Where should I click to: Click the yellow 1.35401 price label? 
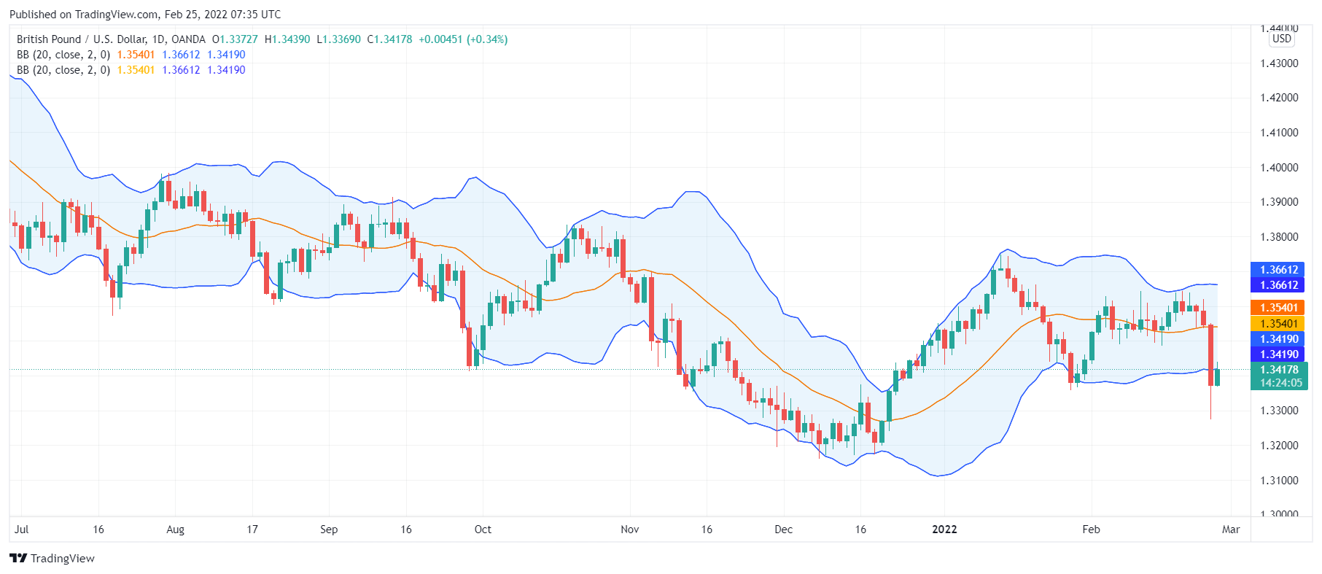(x=1279, y=324)
